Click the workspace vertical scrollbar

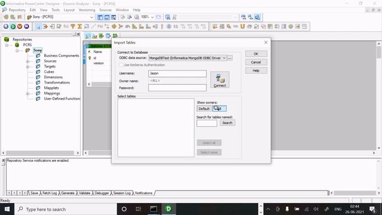point(379,96)
